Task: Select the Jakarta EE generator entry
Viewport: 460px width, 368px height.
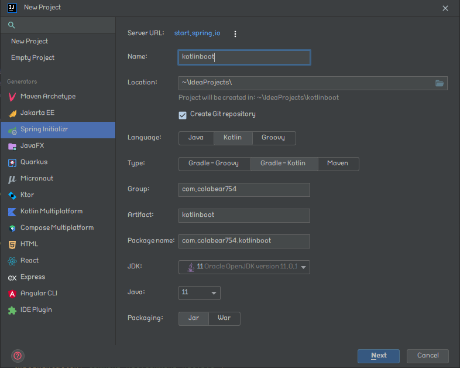Action: (x=58, y=113)
